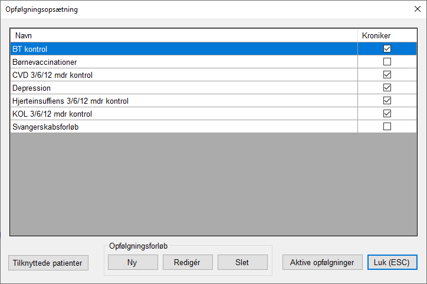Close dialog via Luk (ESC)
427x284 pixels.
pos(392,262)
